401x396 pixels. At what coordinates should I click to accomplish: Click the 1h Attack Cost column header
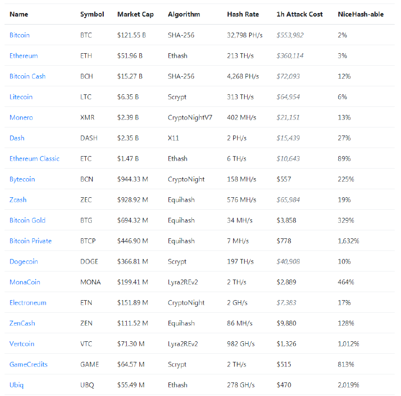tap(300, 14)
